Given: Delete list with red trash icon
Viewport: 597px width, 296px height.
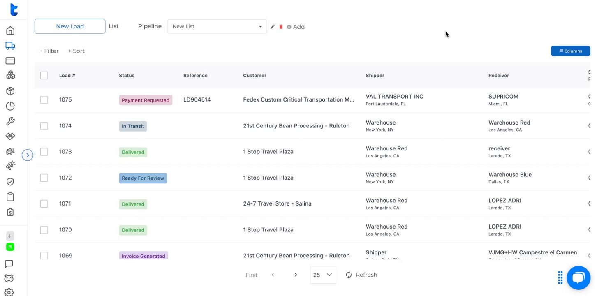Looking at the screenshot, I should click(281, 27).
